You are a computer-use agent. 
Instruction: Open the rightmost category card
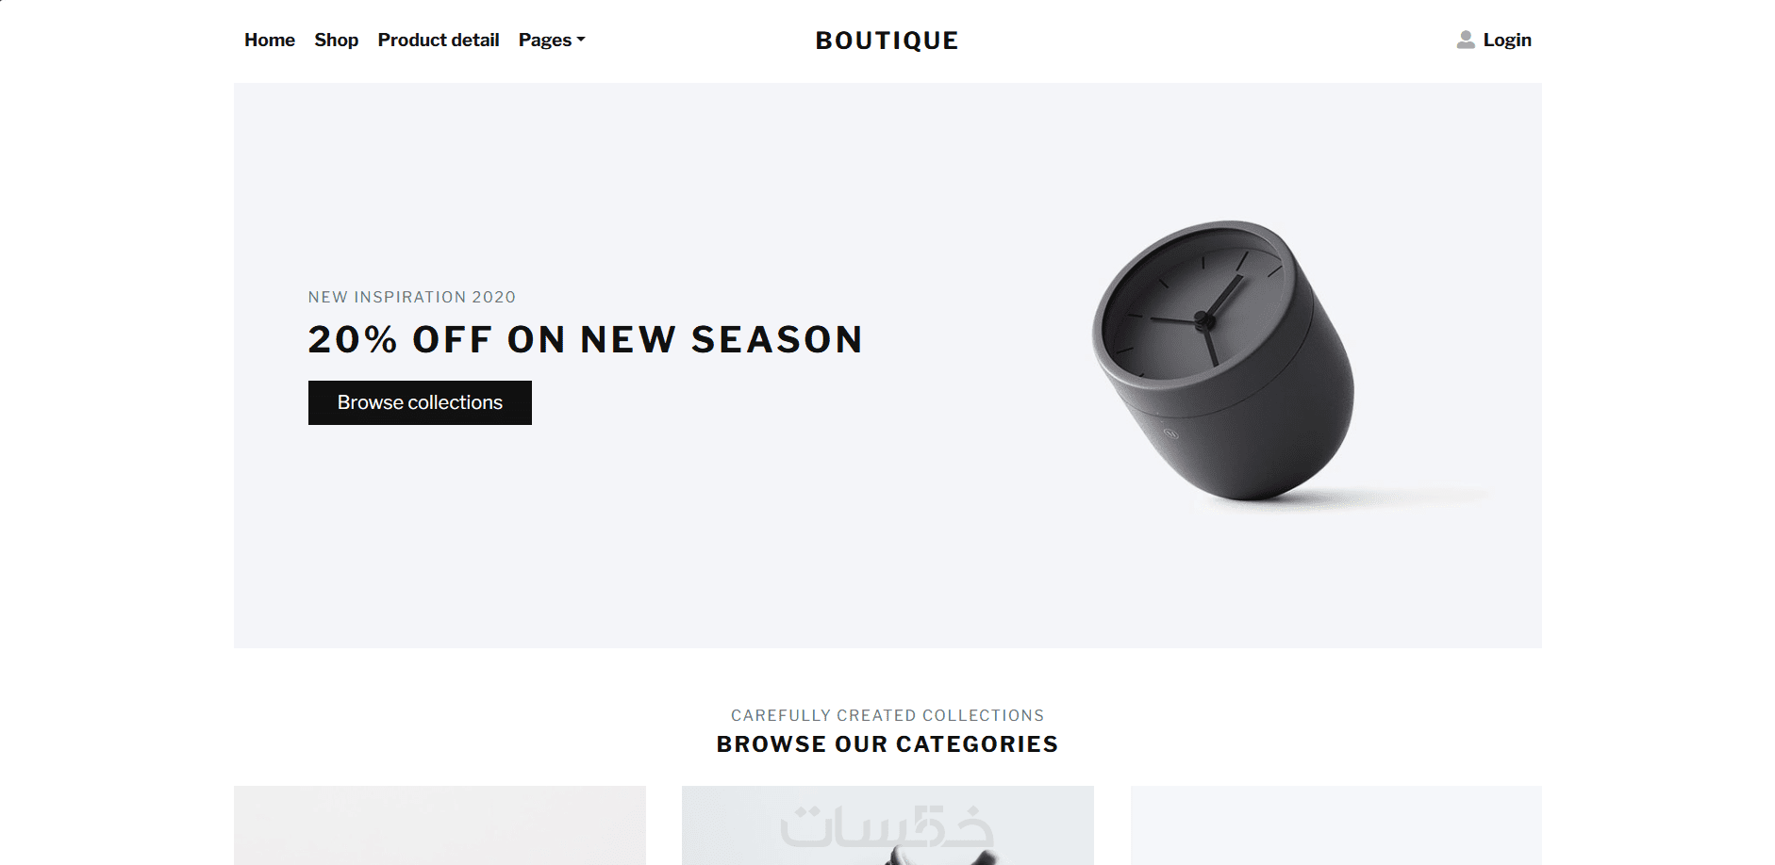coord(1335,825)
